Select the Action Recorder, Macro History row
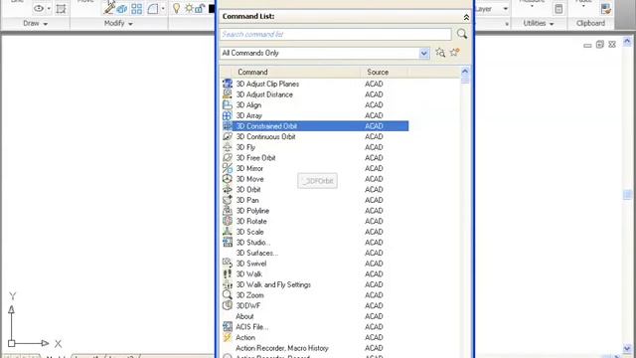 pyautogui.click(x=315, y=347)
